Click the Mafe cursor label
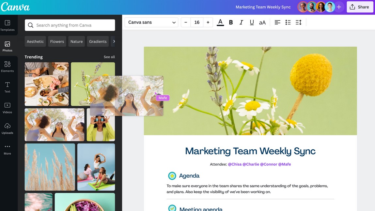This screenshot has width=375, height=211. (163, 98)
